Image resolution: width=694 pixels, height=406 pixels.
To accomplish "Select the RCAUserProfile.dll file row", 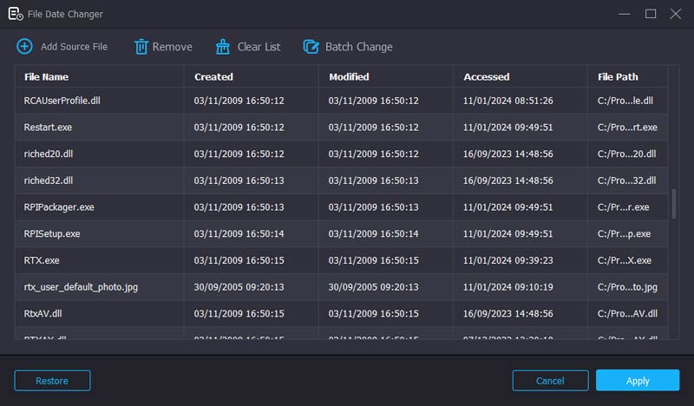I will tap(341, 101).
